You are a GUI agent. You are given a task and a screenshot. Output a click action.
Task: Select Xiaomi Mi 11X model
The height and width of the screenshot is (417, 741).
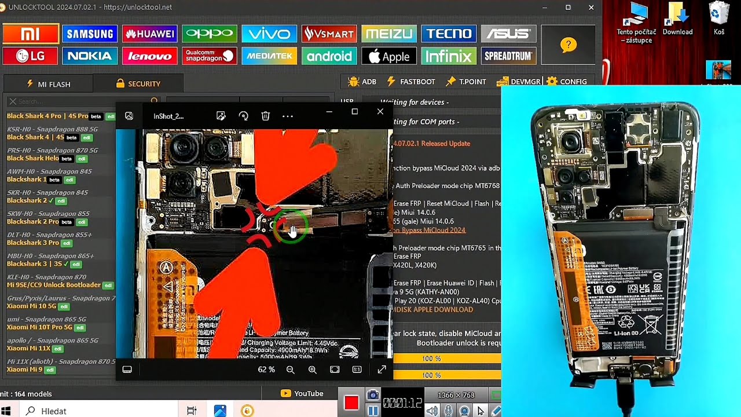click(x=29, y=348)
